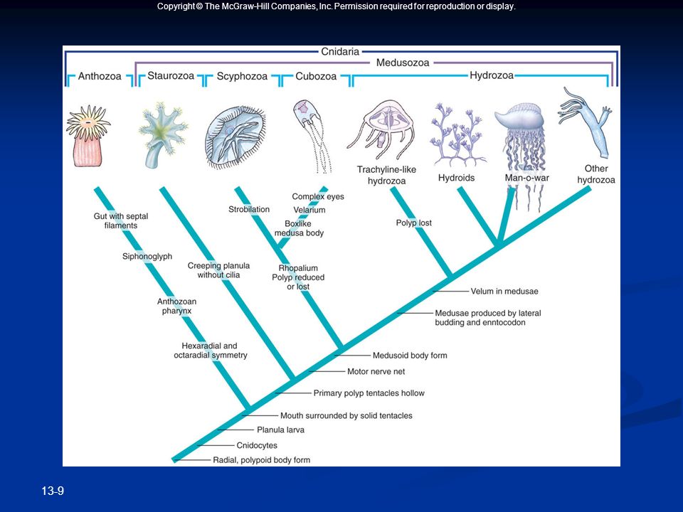Select the Cnidaria heading text

click(340, 51)
